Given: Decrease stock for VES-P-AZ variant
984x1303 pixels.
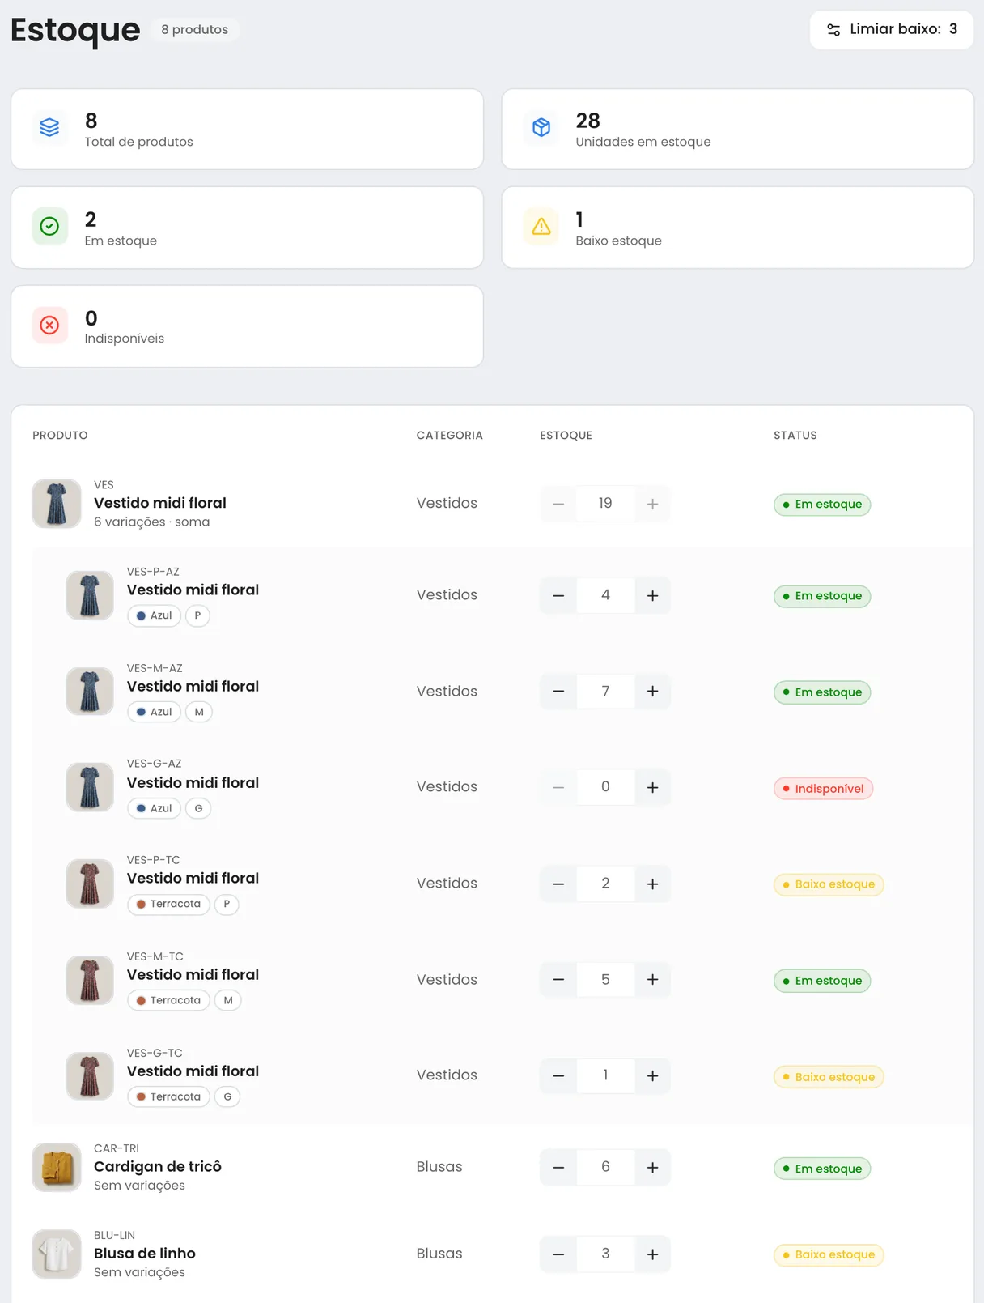Looking at the screenshot, I should pos(558,596).
